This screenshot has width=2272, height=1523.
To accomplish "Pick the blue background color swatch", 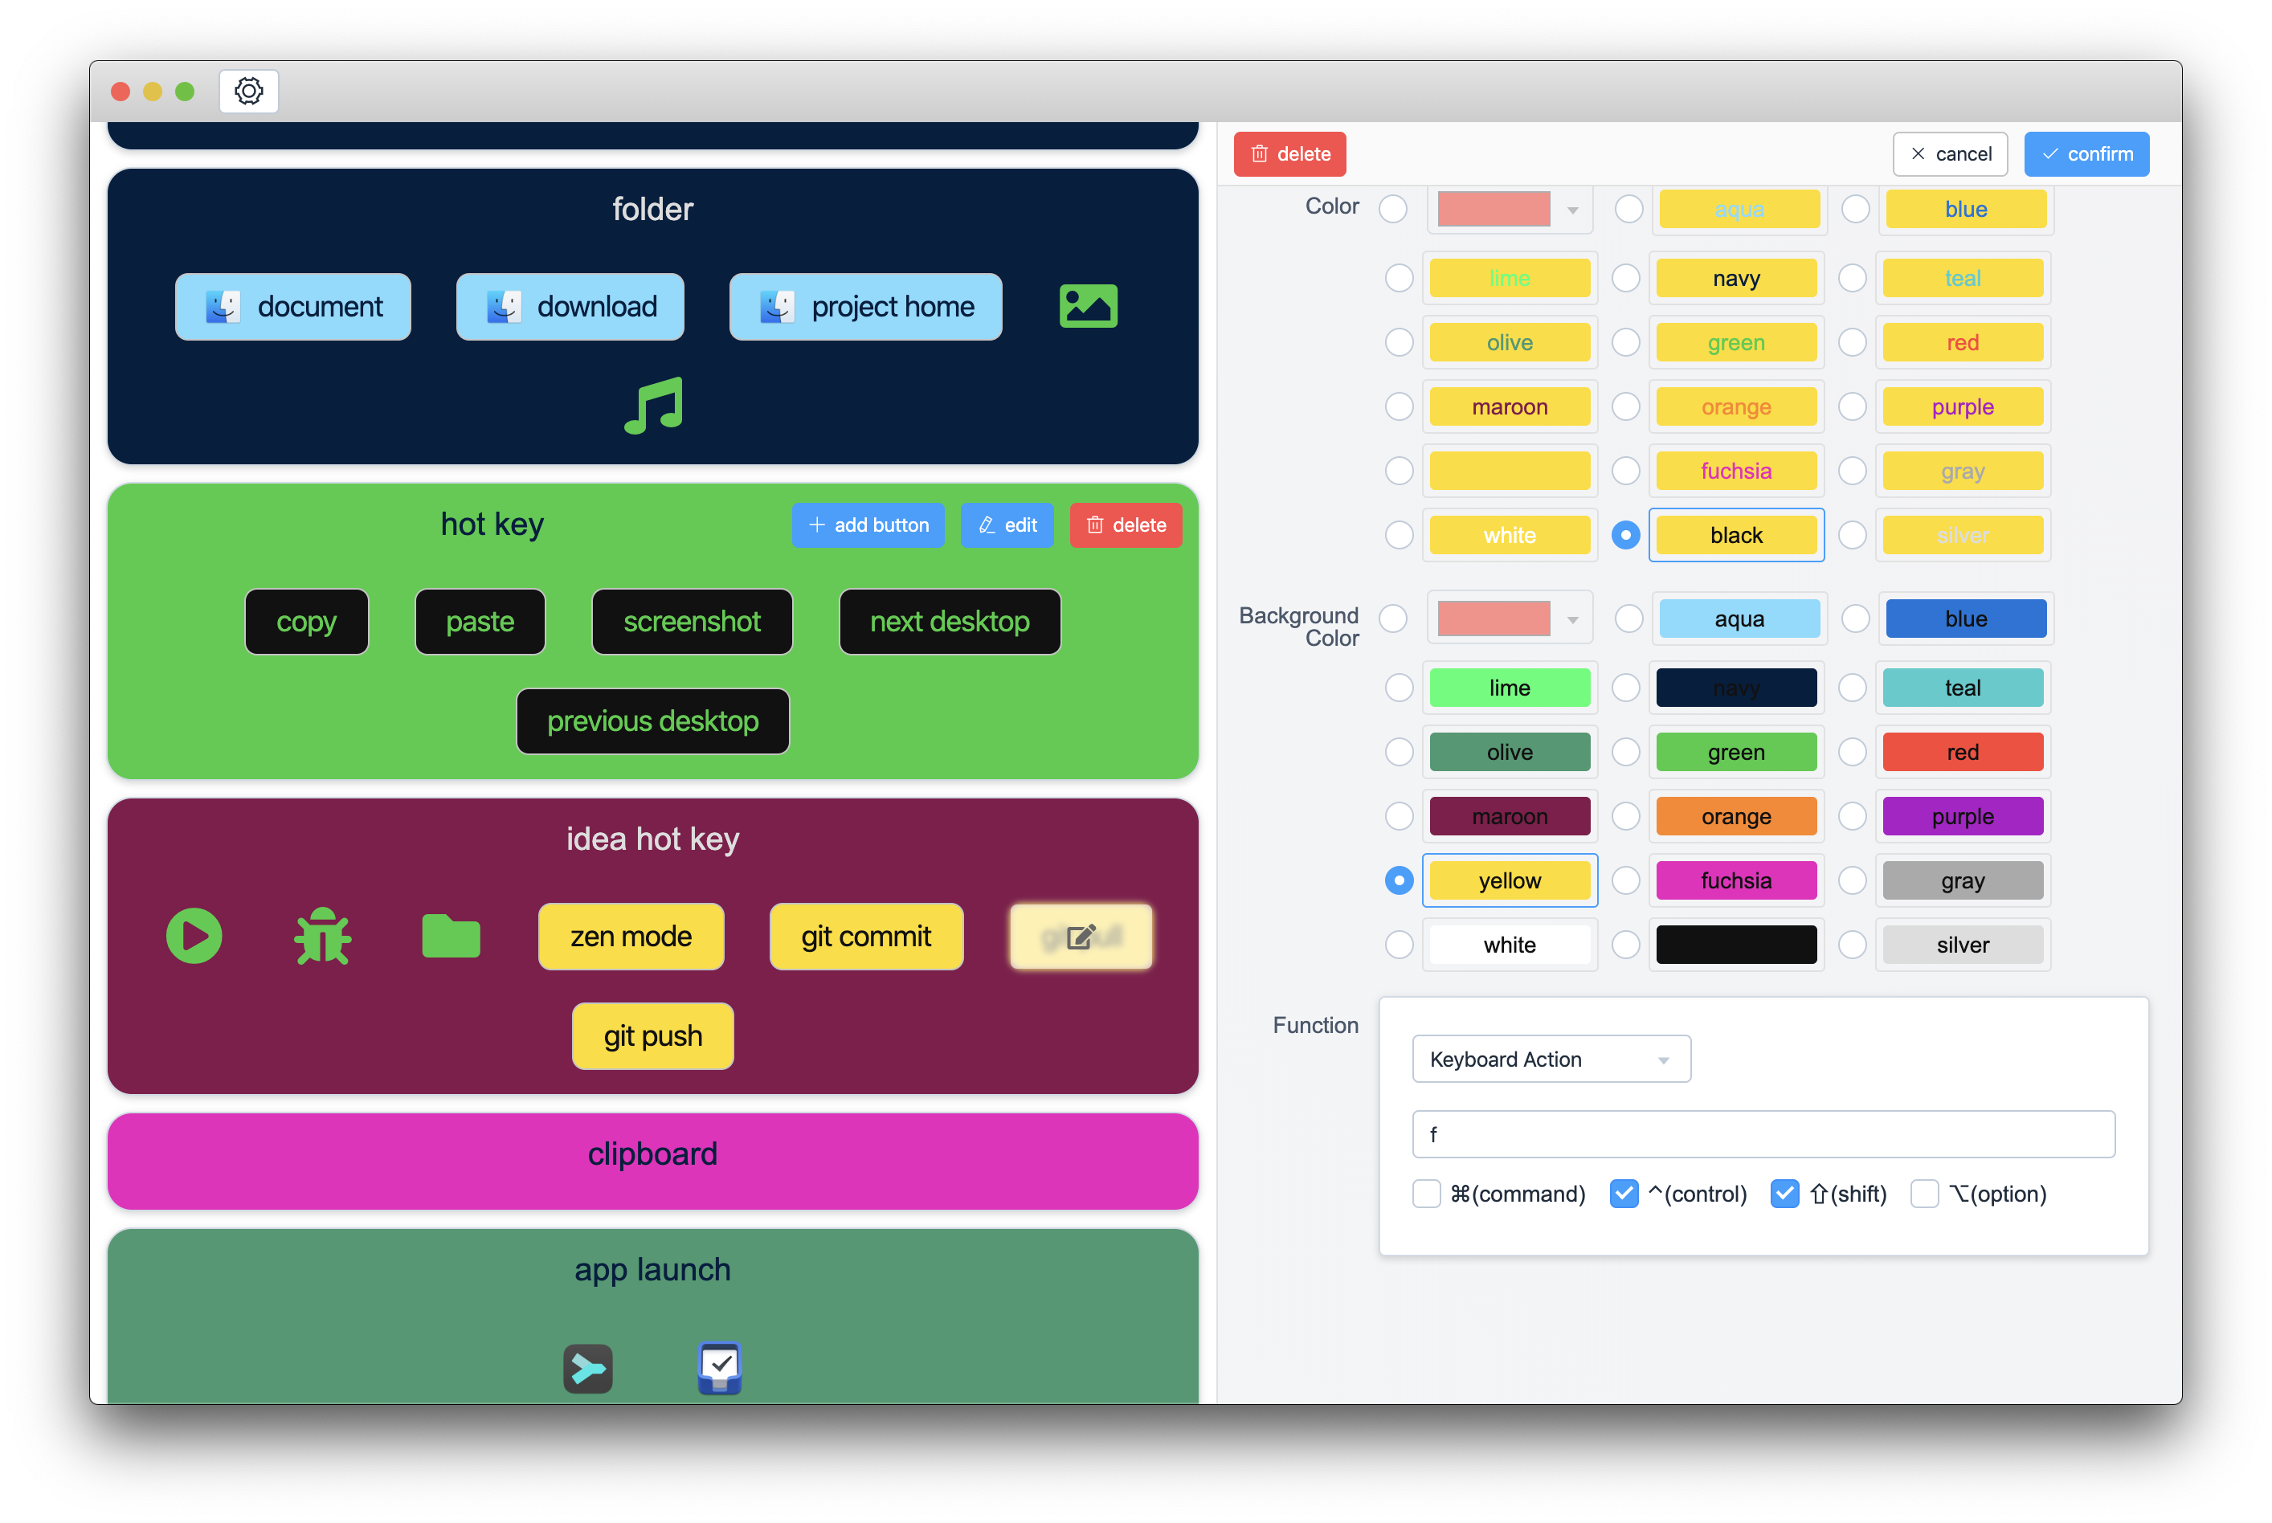I will click(1965, 619).
